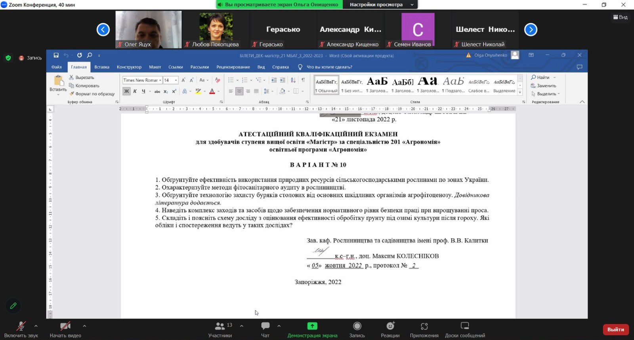Image resolution: width=634 pixels, height=340 pixels.
Task: Open Реакции reactions menu
Action: [x=390, y=330]
